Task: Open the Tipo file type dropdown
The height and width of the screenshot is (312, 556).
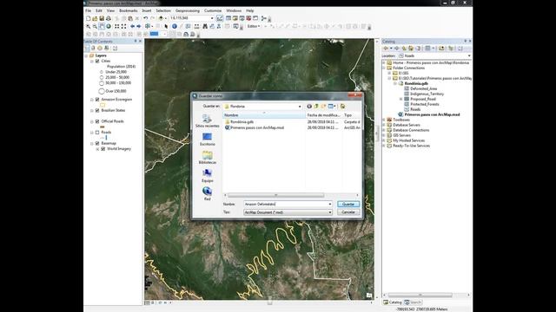Action: (330, 212)
